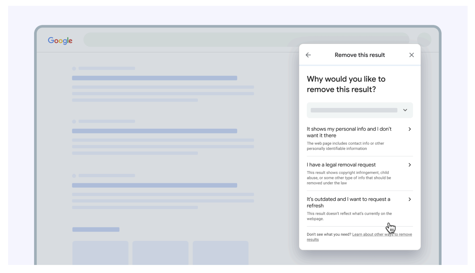Screen dimensions: 475x273
Task: Expand chevron beside personal info option
Action: 409,129
